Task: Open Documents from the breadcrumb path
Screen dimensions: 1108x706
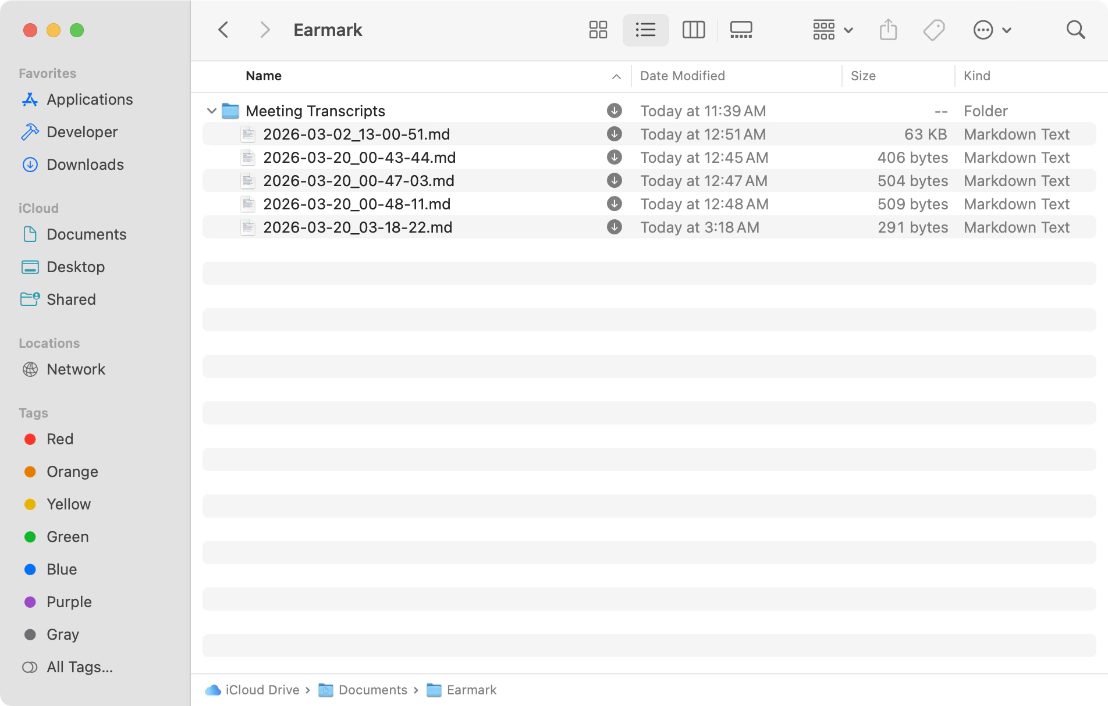Action: (372, 690)
